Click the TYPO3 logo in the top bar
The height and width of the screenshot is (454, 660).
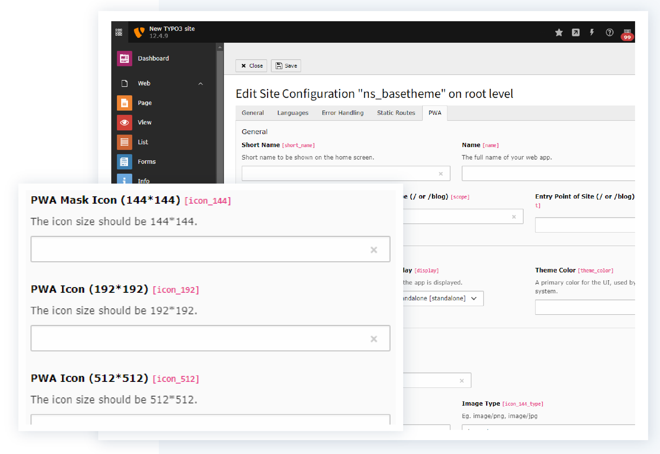pos(139,32)
